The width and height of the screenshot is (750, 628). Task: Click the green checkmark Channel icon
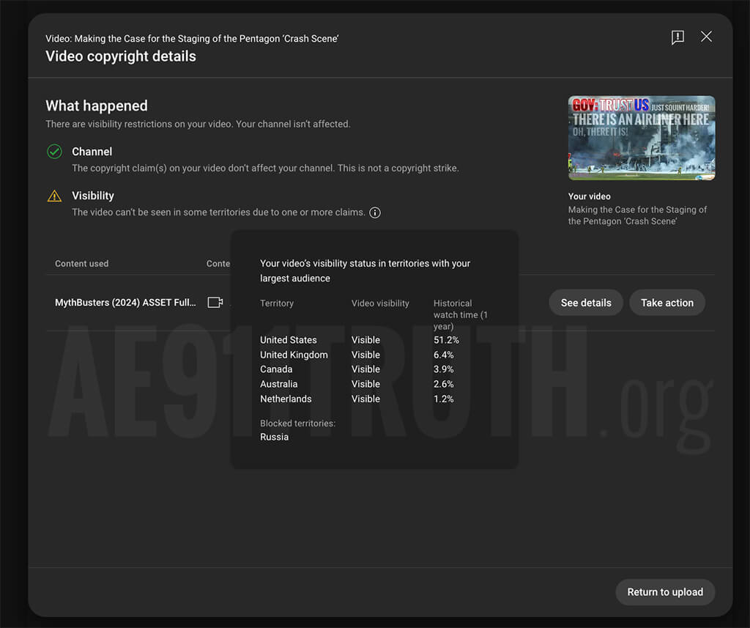click(x=54, y=152)
